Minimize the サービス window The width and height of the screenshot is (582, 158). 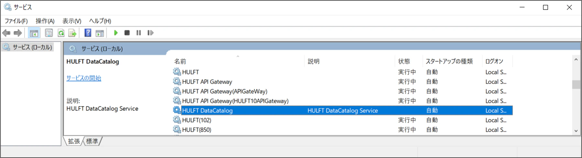pos(522,7)
